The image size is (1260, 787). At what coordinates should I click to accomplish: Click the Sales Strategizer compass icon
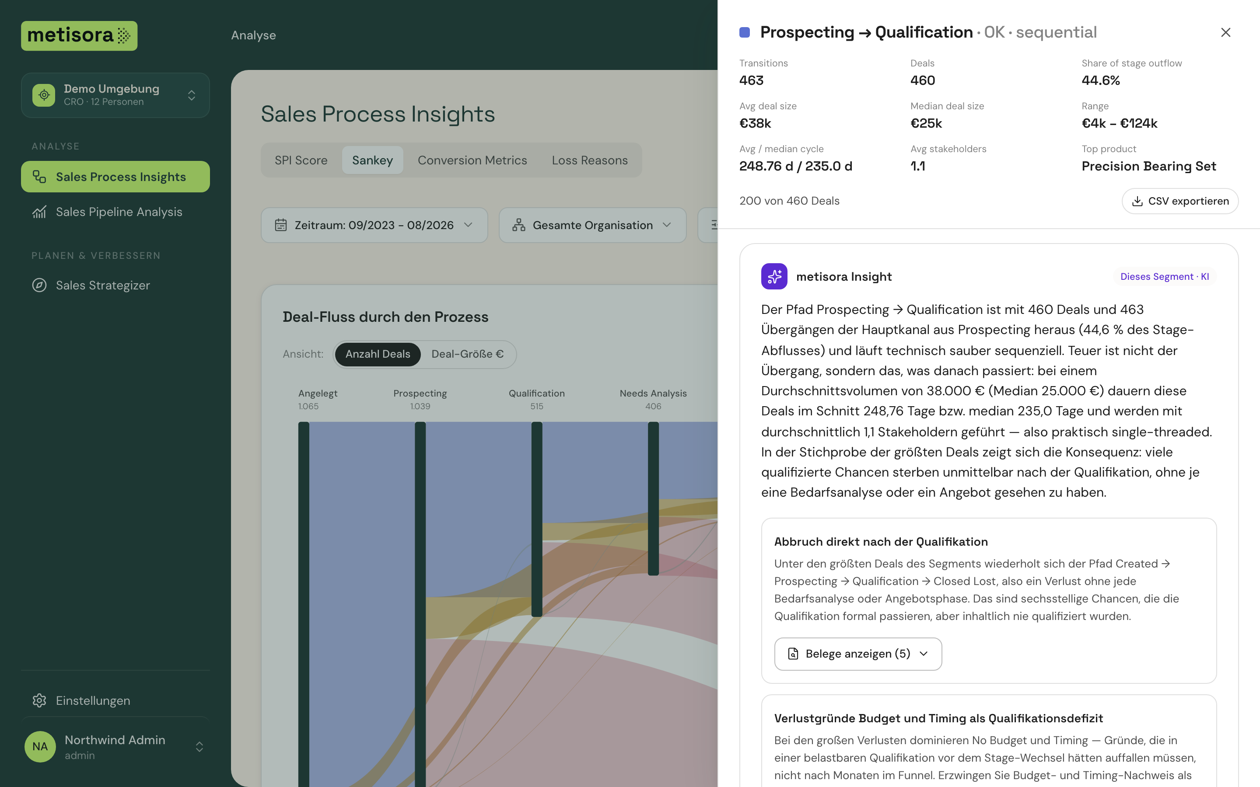tap(39, 285)
